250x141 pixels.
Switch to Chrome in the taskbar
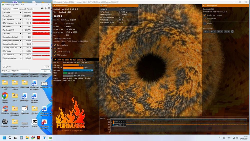[33, 138]
